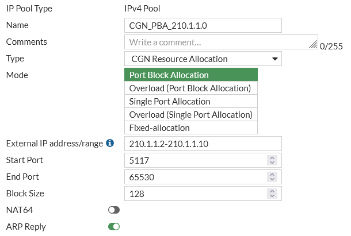This screenshot has height=236, width=351.
Task: Enable the NAT64 toggle
Action: click(114, 210)
